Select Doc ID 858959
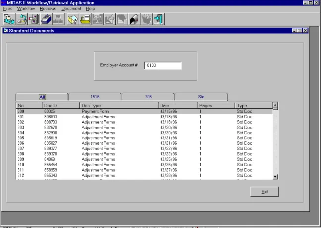This screenshot has width=321, height=228. tap(51, 170)
